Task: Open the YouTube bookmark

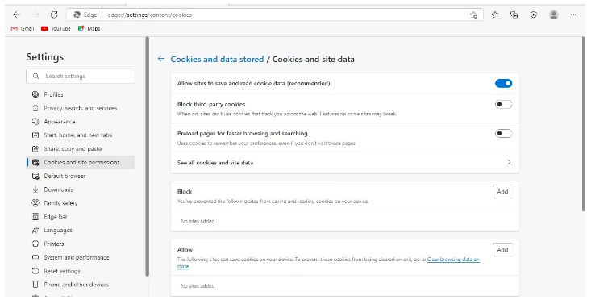Action: [56, 29]
